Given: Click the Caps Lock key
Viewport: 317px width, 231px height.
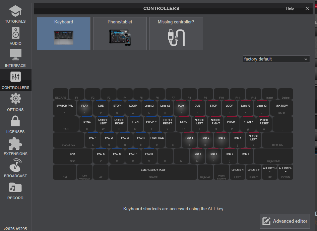Looking at the screenshot, I should click(x=69, y=140).
